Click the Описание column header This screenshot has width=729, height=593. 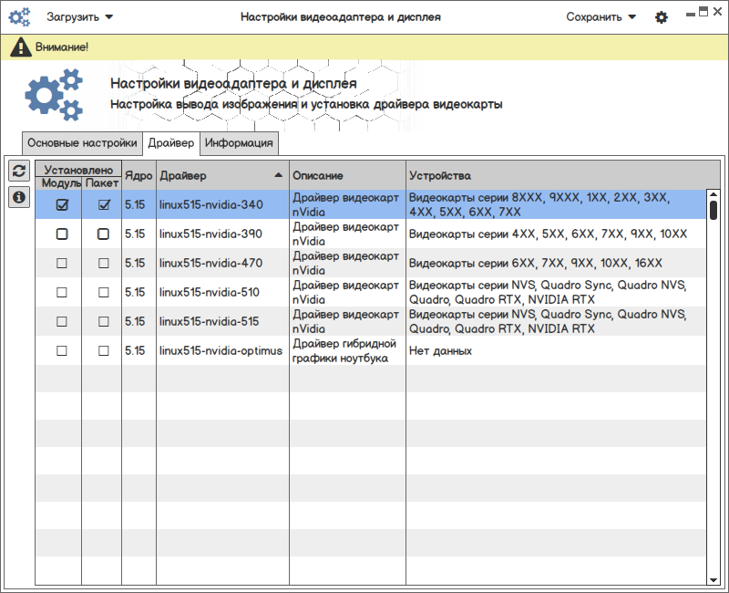[x=346, y=175]
